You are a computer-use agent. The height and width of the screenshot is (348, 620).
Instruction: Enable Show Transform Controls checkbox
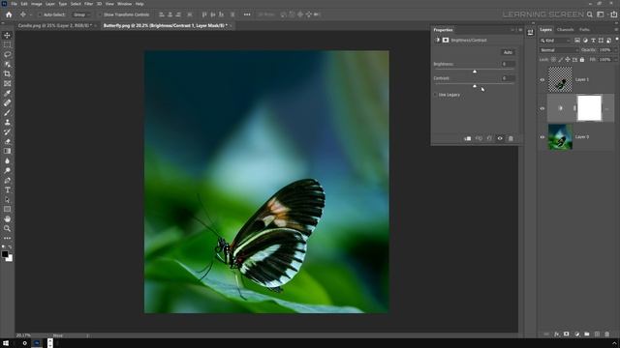coord(99,14)
